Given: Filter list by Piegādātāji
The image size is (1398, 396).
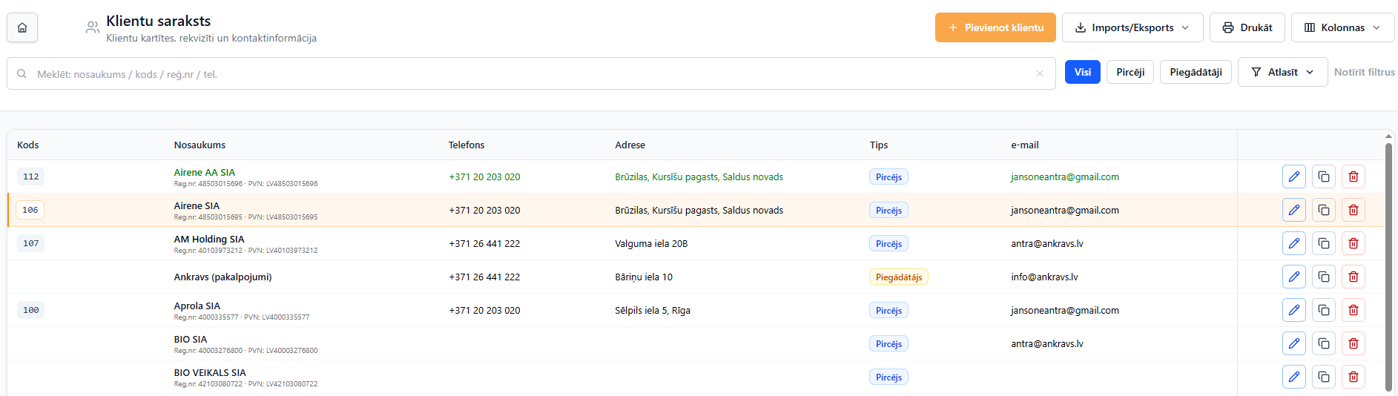Looking at the screenshot, I should pyautogui.click(x=1196, y=72).
